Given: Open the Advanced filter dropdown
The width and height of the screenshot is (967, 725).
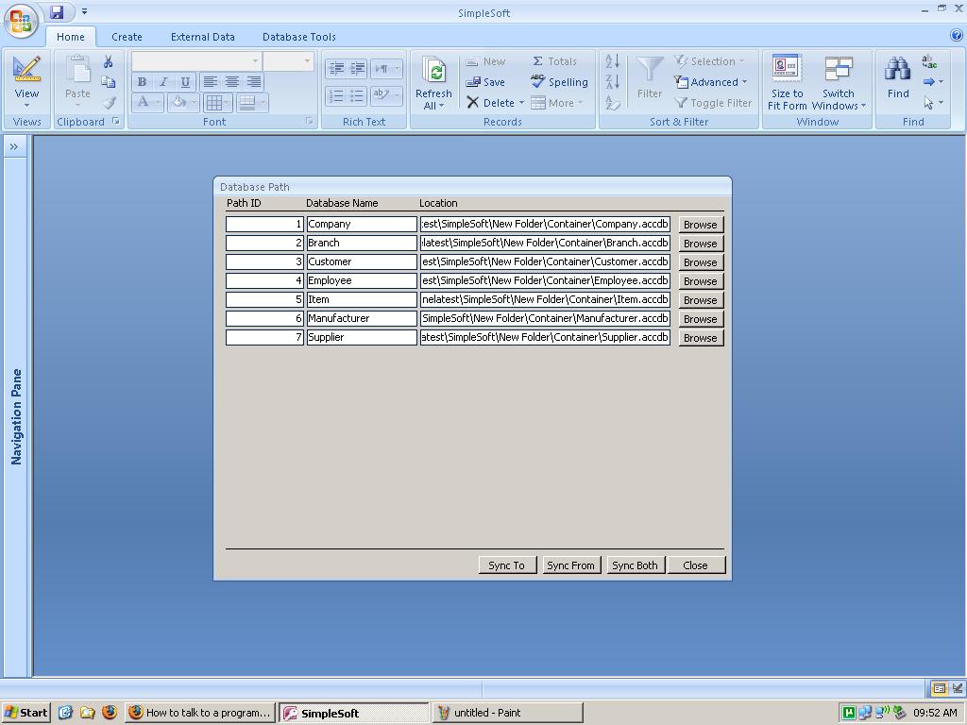Looking at the screenshot, I should click(711, 82).
